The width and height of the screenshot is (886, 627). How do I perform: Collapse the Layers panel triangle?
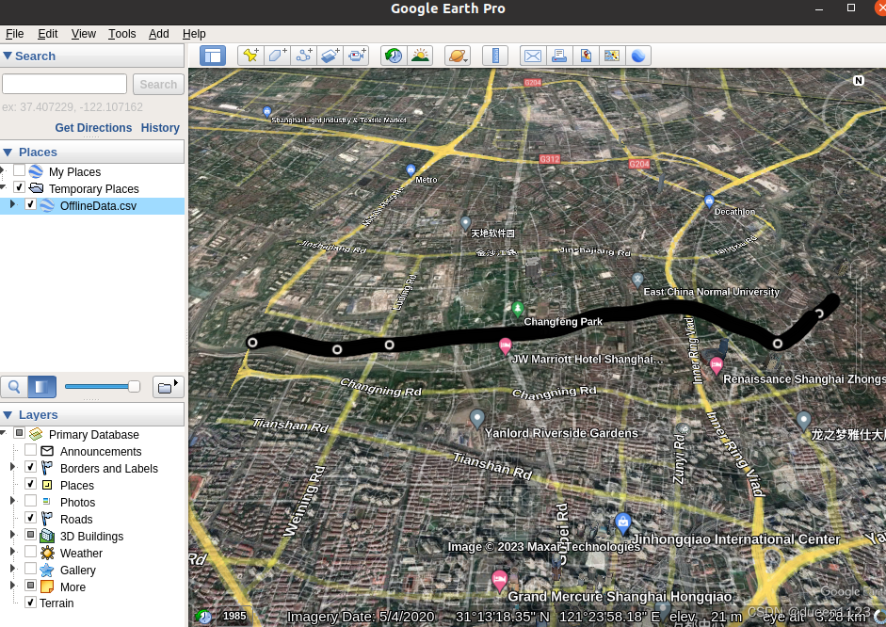(8, 414)
